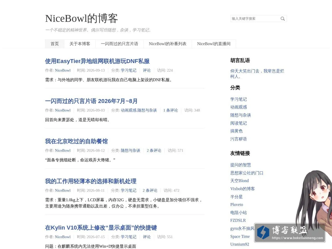Image resolution: width=332 pixels, height=249 pixels.
Task: Click 随想与杂谈 category on the 自助餐馆 post
Action: click(131, 151)
